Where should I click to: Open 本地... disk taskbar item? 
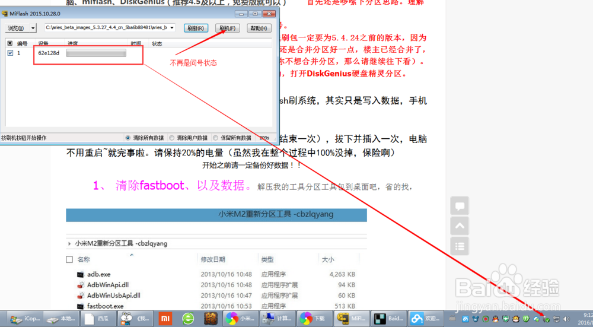pyautogui.click(x=61, y=319)
